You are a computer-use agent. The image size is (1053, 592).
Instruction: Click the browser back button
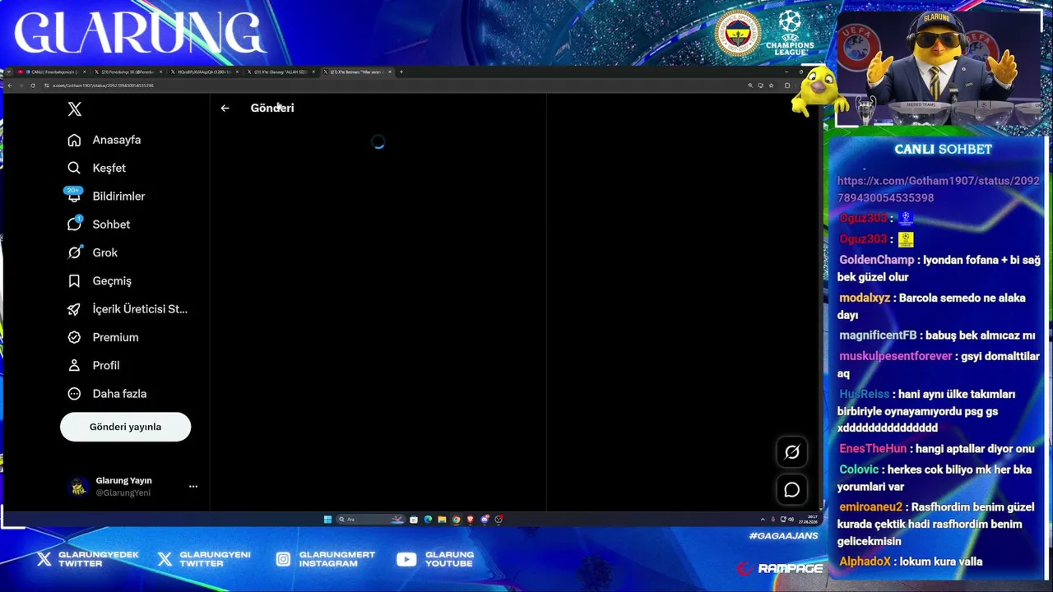coord(9,86)
